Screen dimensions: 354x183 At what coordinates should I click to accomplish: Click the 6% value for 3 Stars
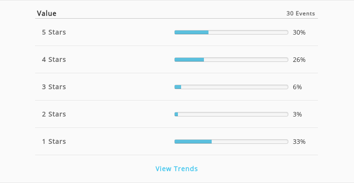point(297,87)
